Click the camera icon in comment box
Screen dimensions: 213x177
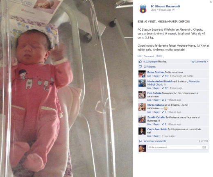click(204, 147)
